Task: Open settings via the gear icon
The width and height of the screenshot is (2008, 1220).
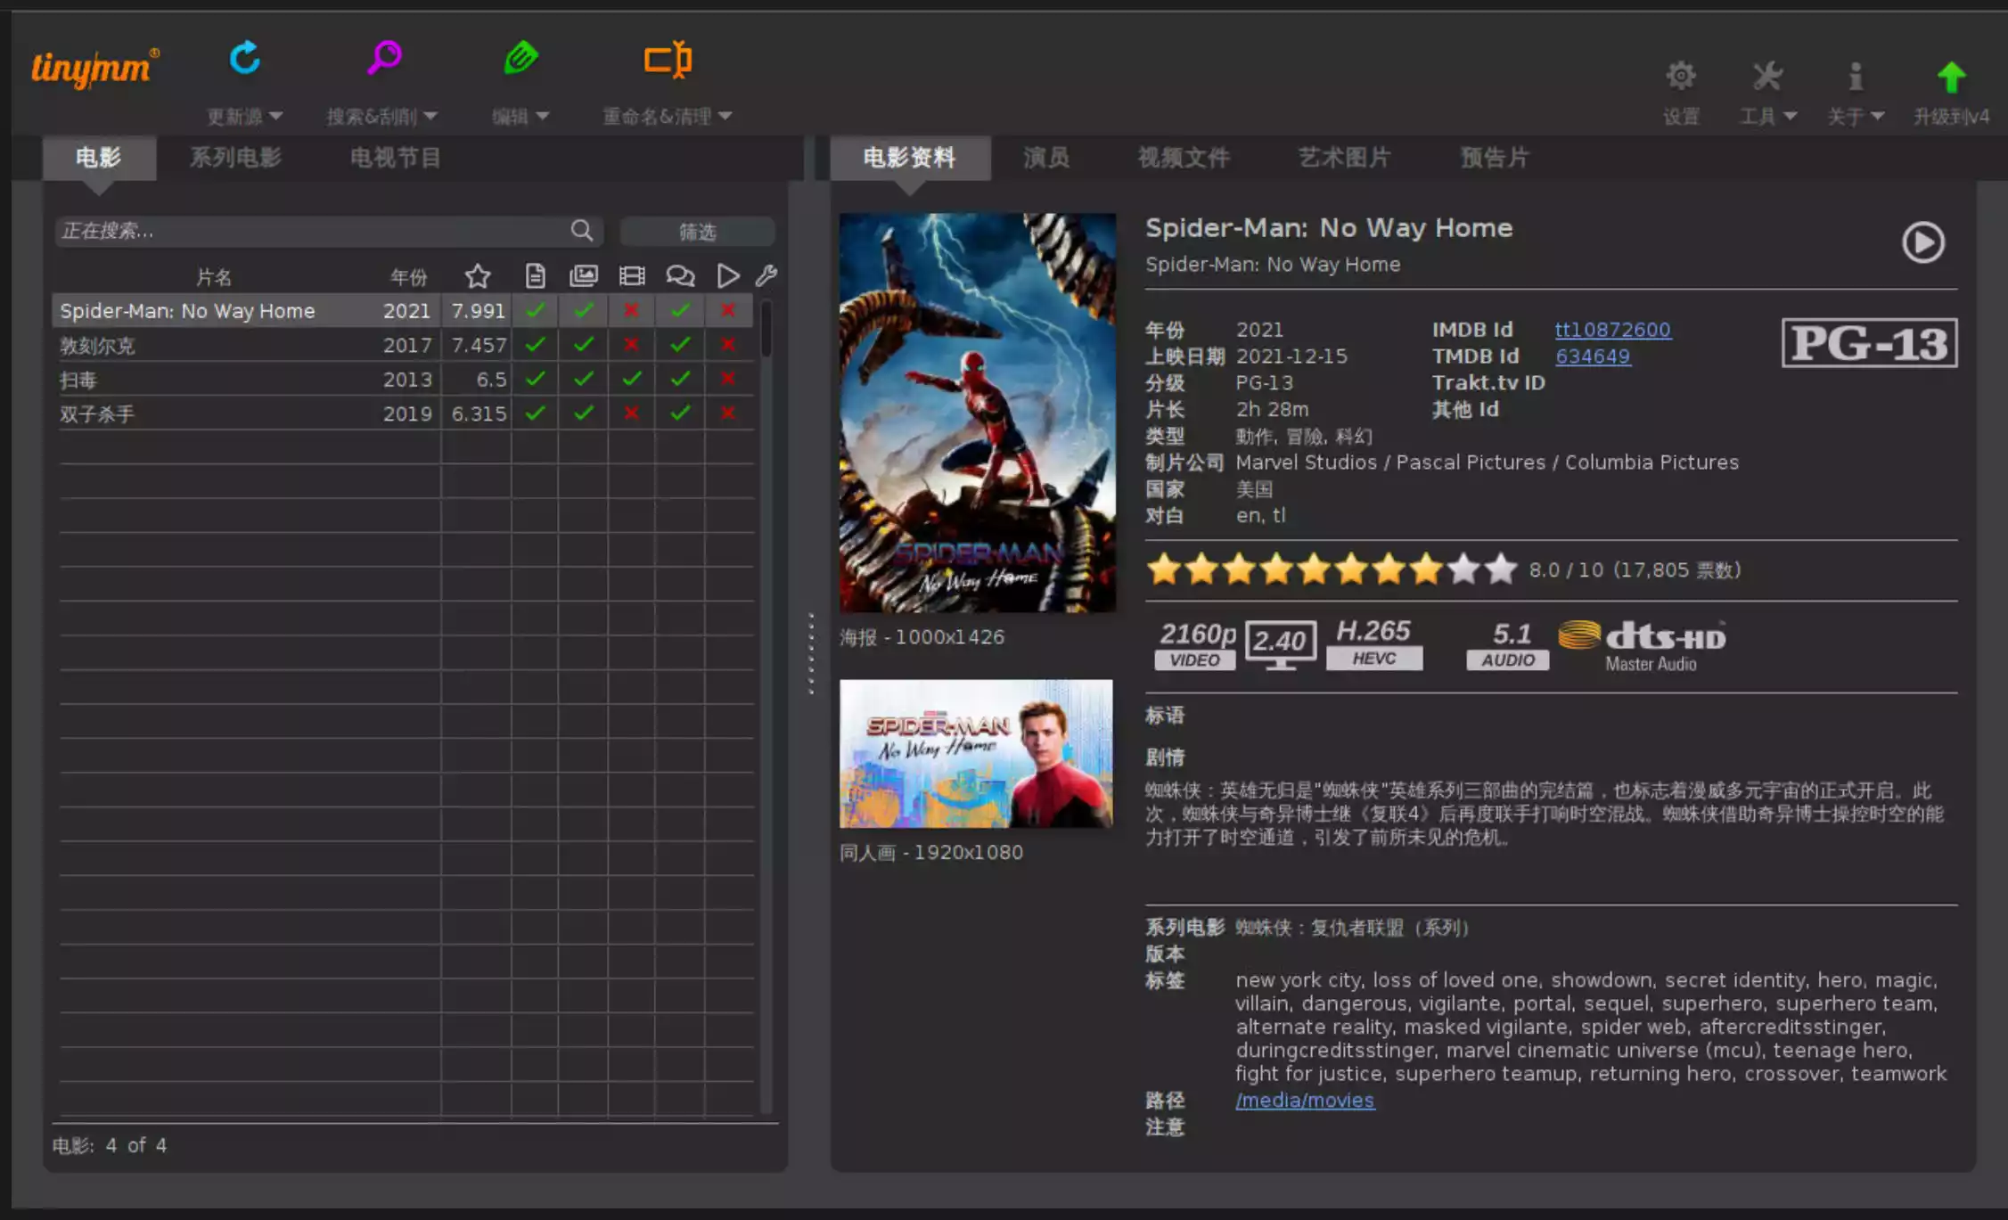Action: [1681, 77]
